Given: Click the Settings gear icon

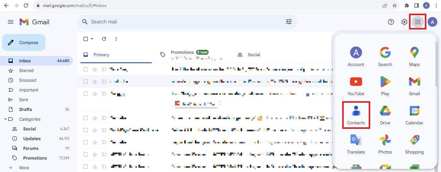Looking at the screenshot, I should [404, 22].
